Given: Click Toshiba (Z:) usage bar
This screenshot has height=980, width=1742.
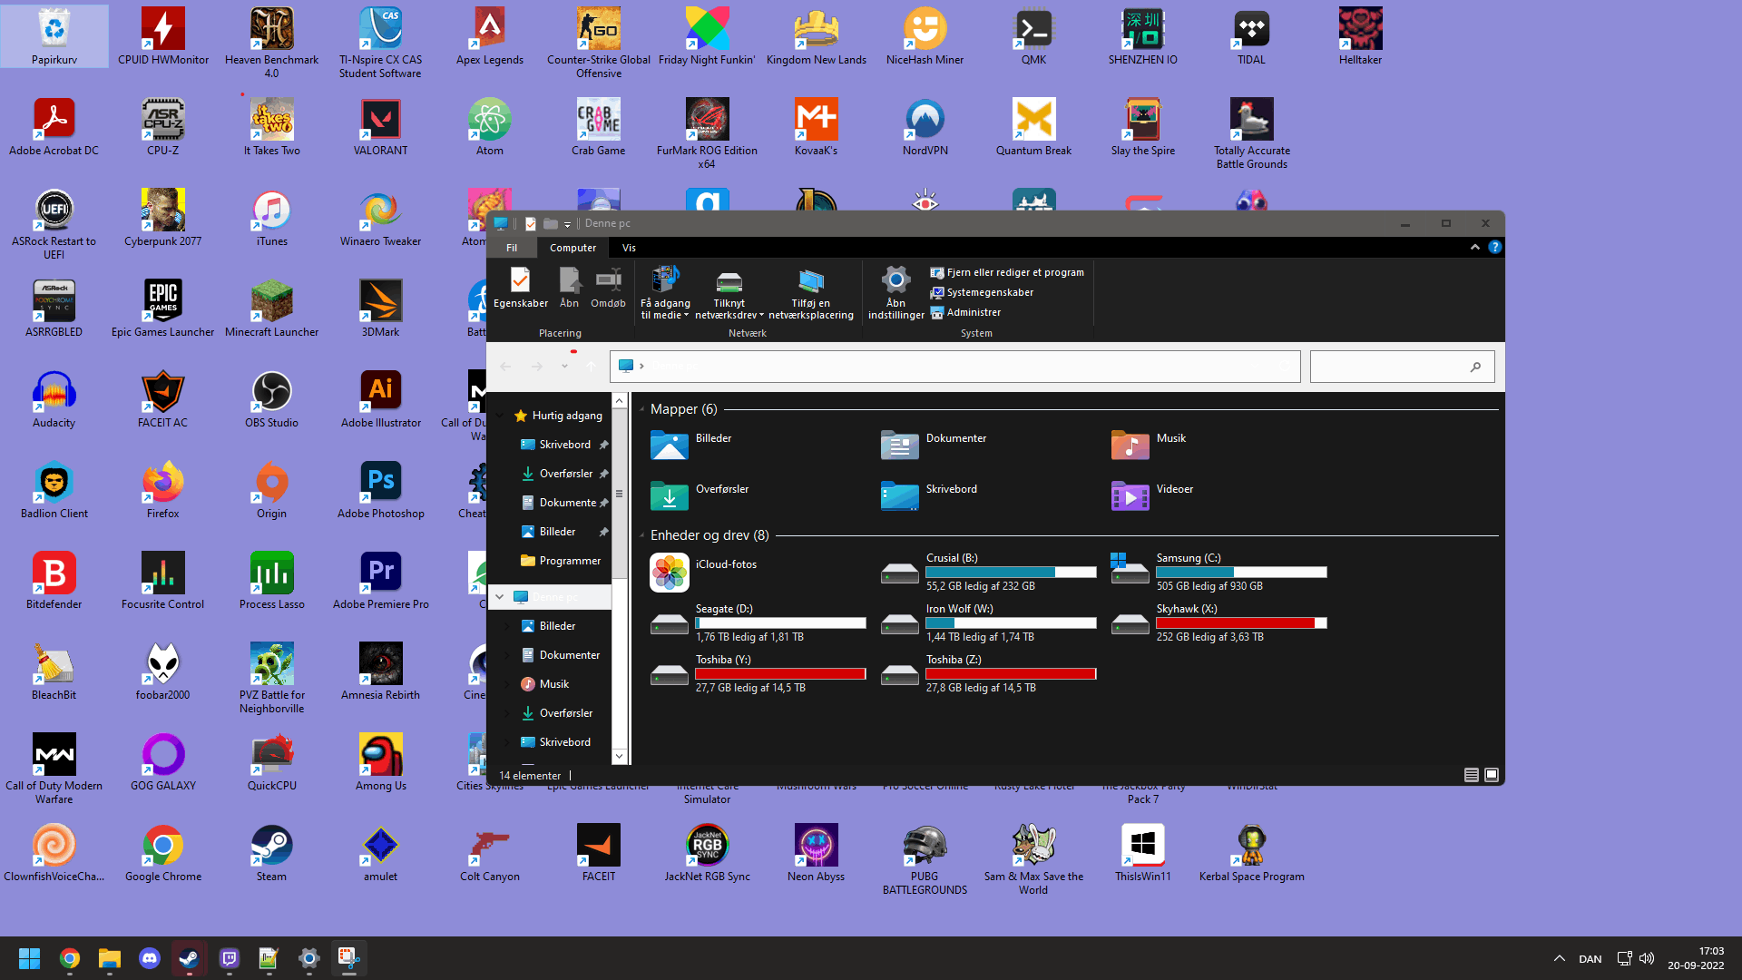Looking at the screenshot, I should (1011, 674).
